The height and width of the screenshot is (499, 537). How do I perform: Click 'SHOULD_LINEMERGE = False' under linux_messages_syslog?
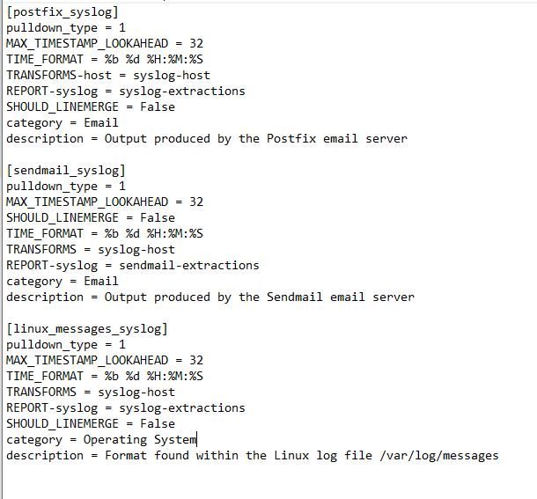pos(91,424)
